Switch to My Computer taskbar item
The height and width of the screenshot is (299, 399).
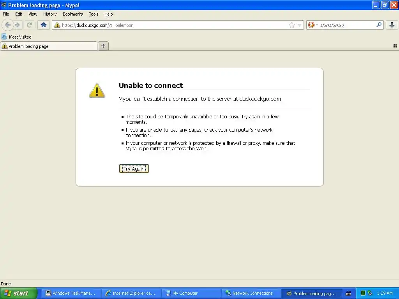[191, 294]
